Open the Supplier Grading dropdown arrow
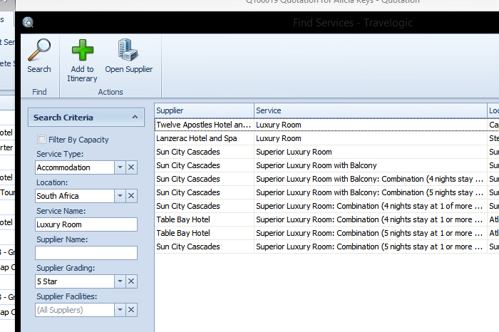Image resolution: width=499 pixels, height=332 pixels. [x=120, y=281]
